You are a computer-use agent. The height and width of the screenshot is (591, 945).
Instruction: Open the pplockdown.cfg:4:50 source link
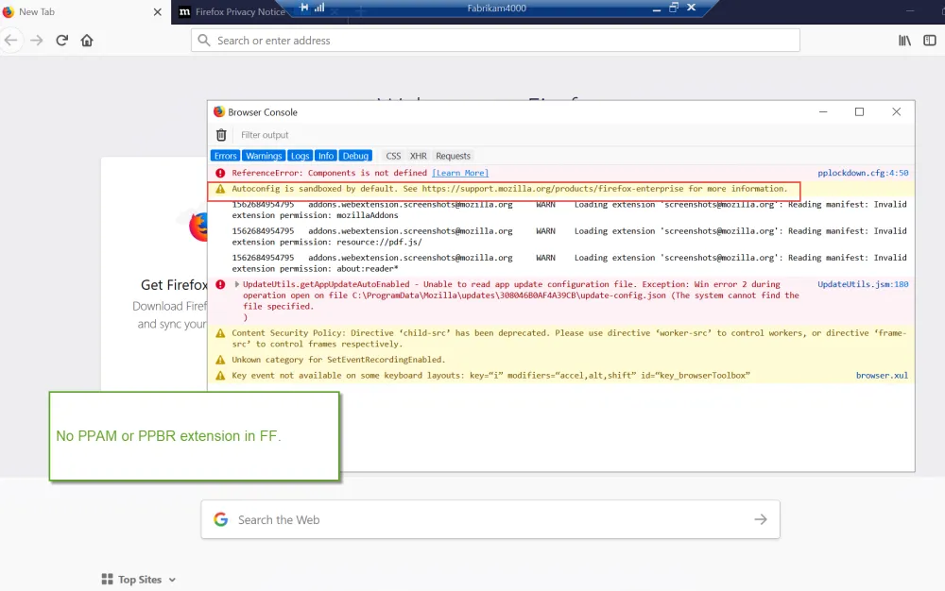pos(862,174)
